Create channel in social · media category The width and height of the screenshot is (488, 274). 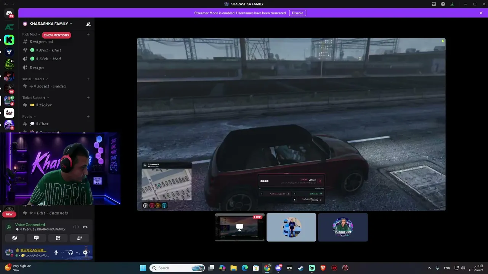88,79
